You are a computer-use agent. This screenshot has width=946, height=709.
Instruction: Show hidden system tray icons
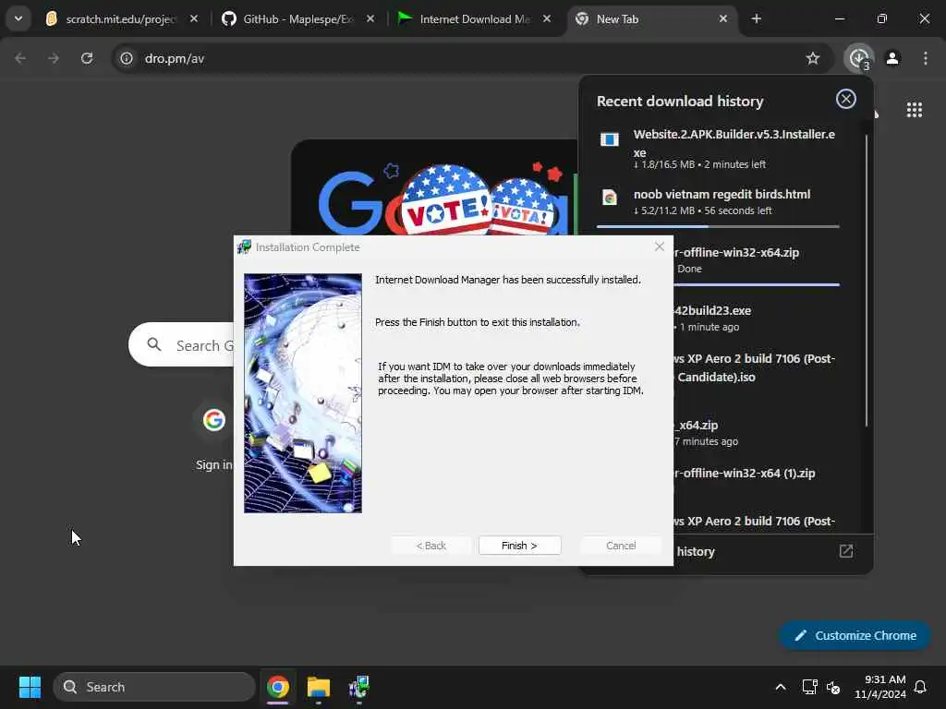pos(780,687)
